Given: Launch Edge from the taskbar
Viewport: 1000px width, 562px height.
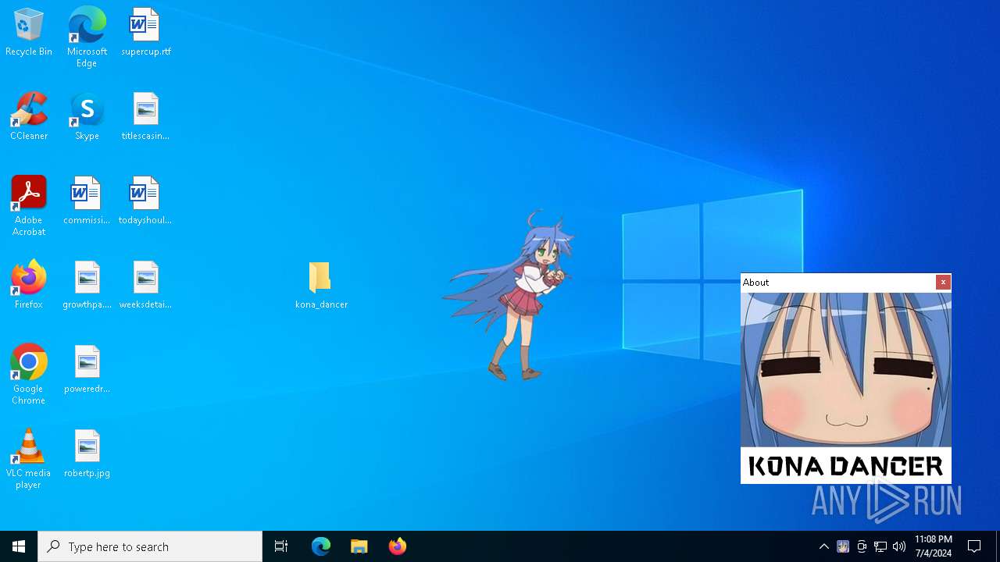Looking at the screenshot, I should pos(321,546).
